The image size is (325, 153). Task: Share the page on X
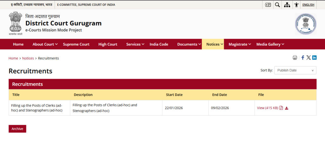tap(308, 58)
